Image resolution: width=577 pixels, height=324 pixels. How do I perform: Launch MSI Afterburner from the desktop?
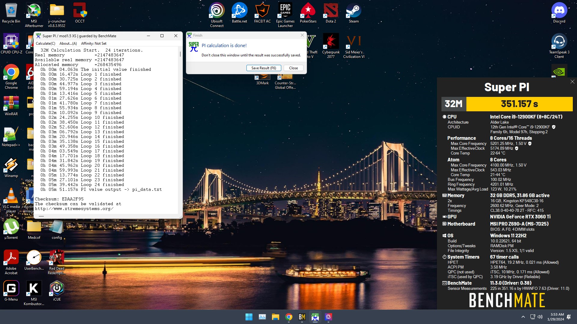tap(34, 15)
